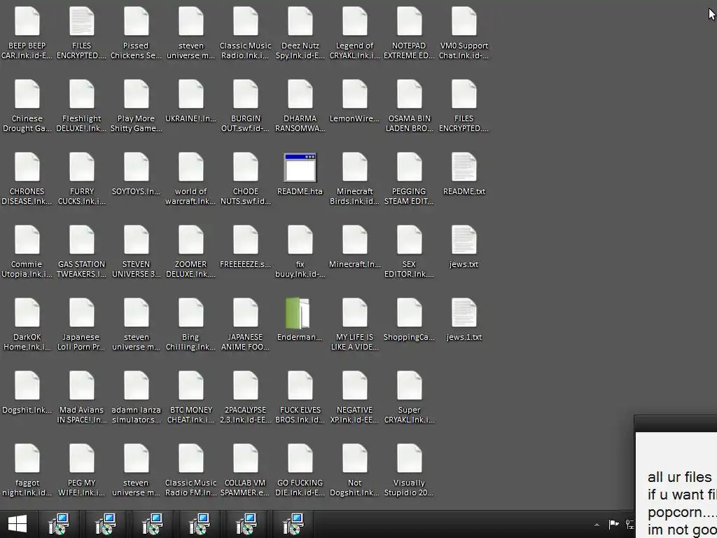Click the 2PACALYPSE 2.3 file icon

pyautogui.click(x=246, y=385)
